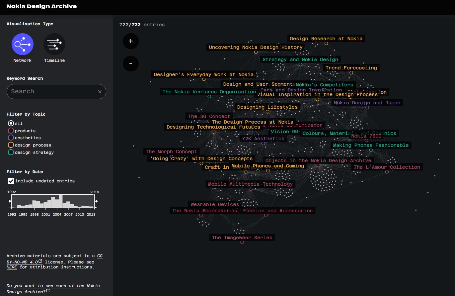Click the purple circle under 'Y2K Aesthetics'
Screen dimensions: 455x296
[x=263, y=144]
